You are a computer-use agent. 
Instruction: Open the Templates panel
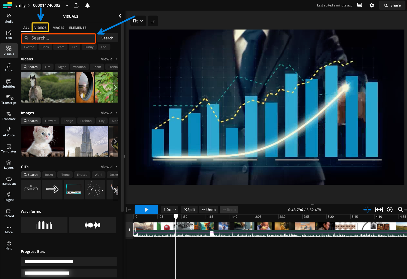tap(9, 148)
